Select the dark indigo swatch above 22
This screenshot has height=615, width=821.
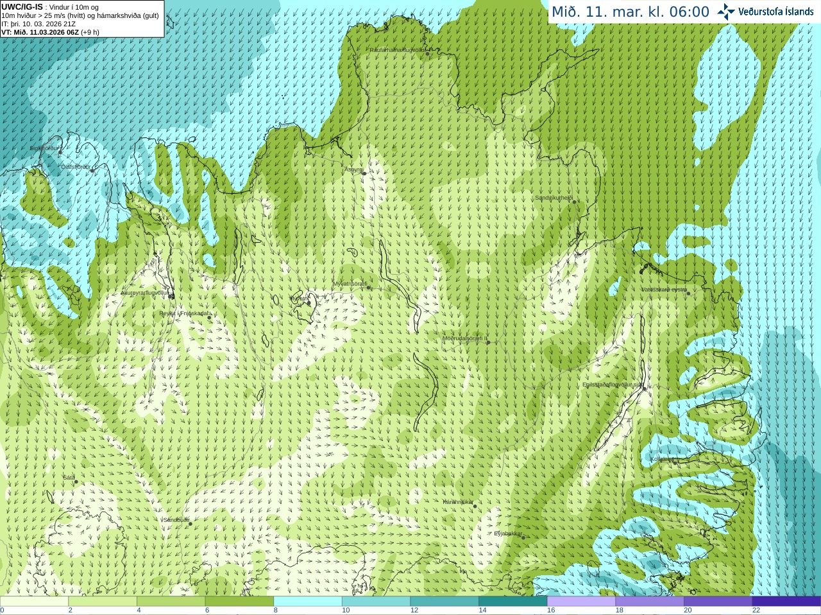coord(786,602)
